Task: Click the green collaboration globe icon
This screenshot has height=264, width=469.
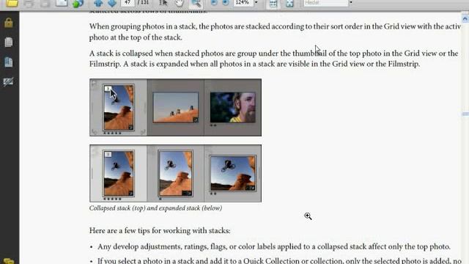Action: pyautogui.click(x=78, y=3)
